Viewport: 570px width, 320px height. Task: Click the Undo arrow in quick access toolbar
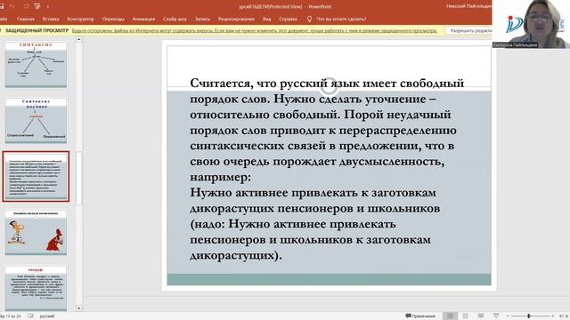click(12, 6)
